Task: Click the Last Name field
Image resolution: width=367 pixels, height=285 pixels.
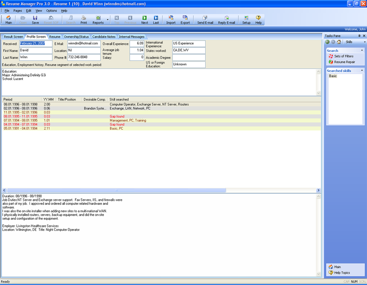Action: coord(35,57)
